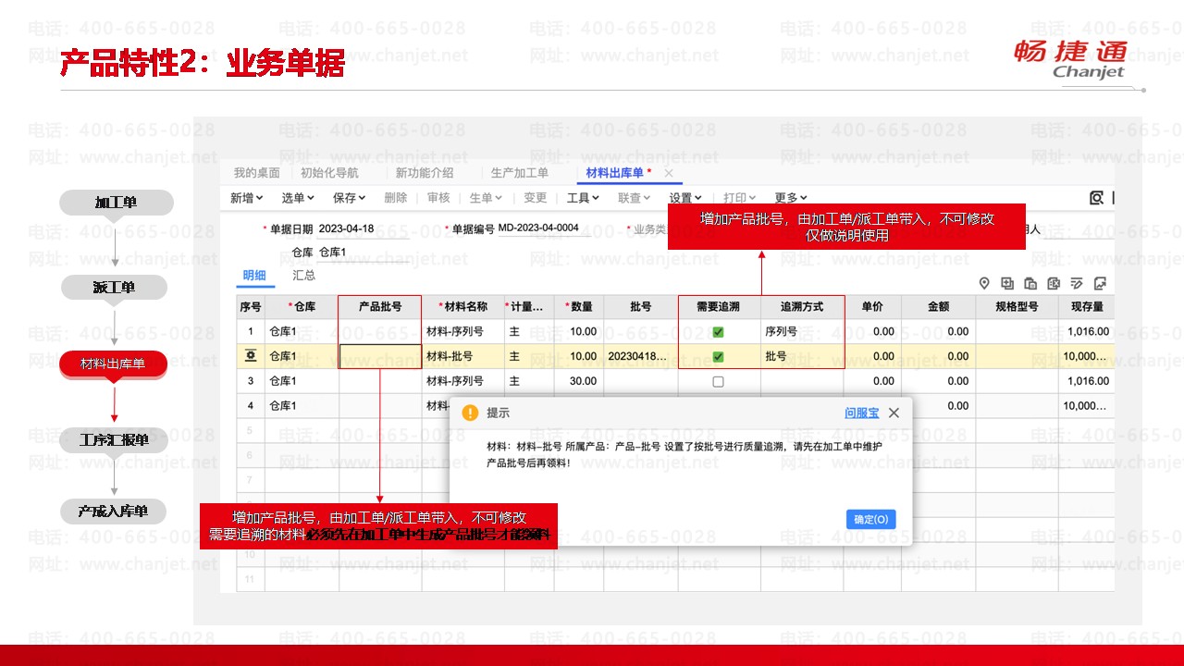Viewport: 1184px width, 666px height.
Task: Click the 现存量 column header
Action: (1087, 307)
